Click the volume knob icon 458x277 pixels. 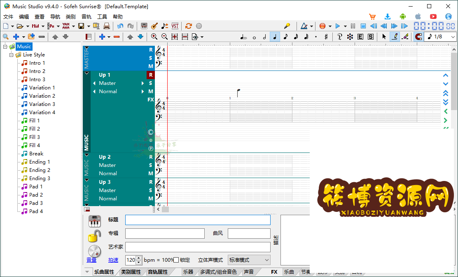pos(94,251)
